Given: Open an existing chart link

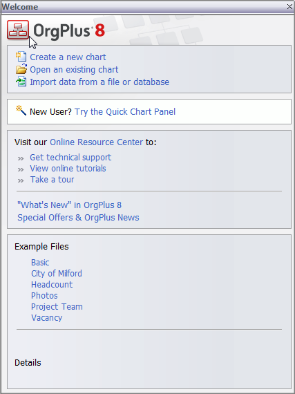Looking at the screenshot, I should [x=74, y=70].
